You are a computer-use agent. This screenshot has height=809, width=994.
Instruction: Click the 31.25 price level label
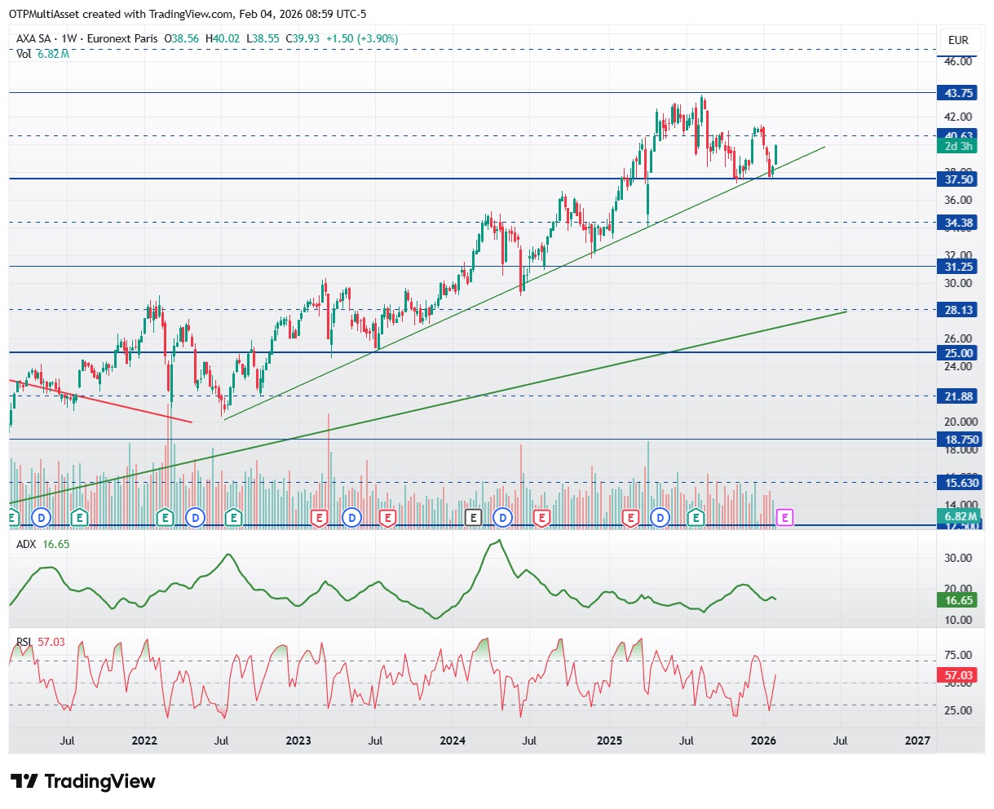(x=958, y=267)
